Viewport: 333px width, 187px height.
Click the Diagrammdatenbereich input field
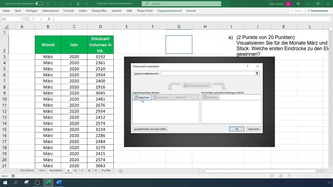point(208,74)
